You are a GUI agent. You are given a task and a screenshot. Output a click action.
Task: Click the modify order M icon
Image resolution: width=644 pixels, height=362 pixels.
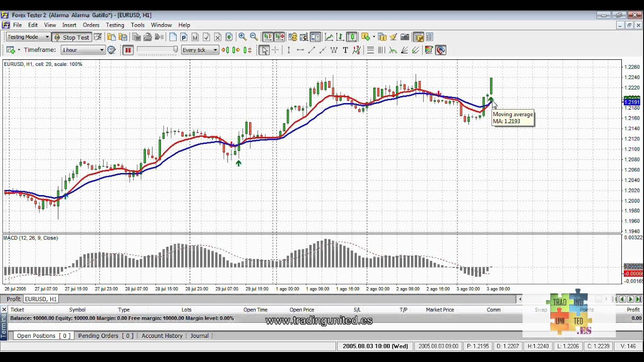[x=195, y=37]
